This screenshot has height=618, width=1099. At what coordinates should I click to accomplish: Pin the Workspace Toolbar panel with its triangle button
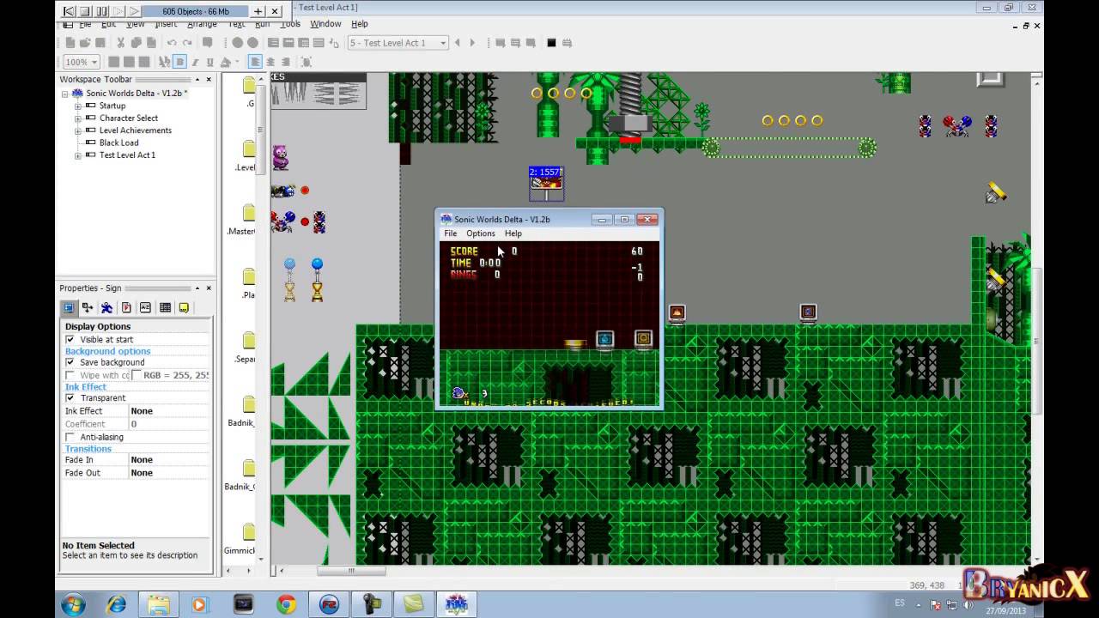tap(197, 79)
